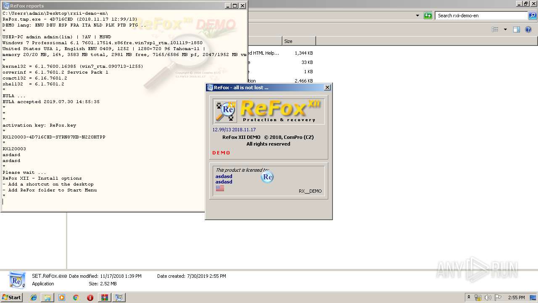This screenshot has height=303, width=538.
Task: Click the taskbar clock showing 2:55 PM
Action: click(x=516, y=298)
